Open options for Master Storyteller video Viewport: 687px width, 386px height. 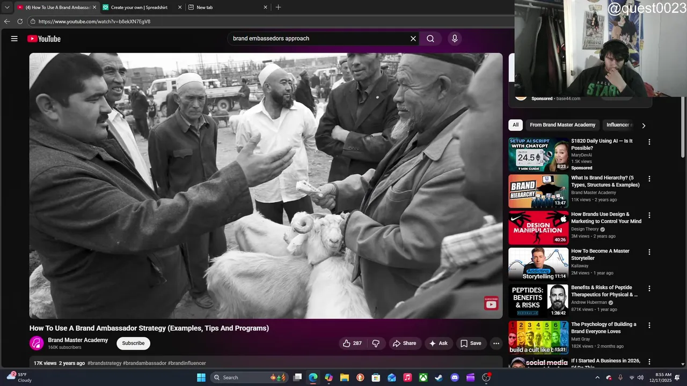click(649, 252)
